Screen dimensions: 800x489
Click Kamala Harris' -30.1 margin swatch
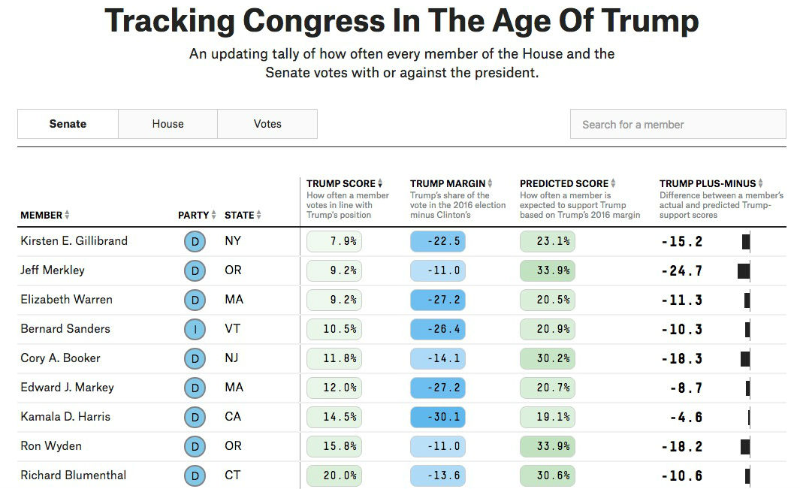(438, 417)
